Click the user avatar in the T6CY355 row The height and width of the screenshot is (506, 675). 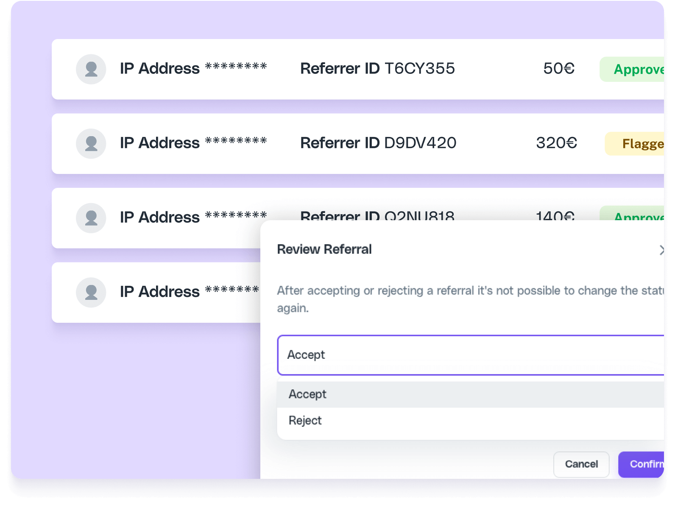click(91, 69)
